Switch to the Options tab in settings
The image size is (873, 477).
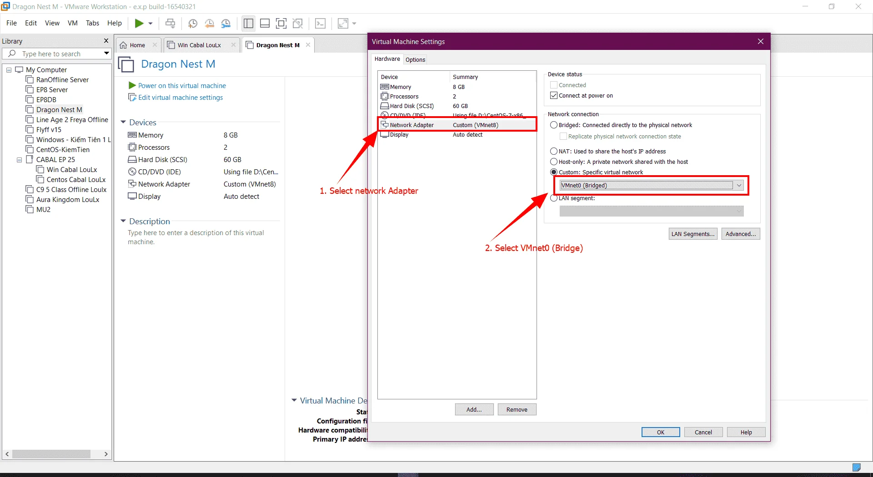click(x=415, y=59)
